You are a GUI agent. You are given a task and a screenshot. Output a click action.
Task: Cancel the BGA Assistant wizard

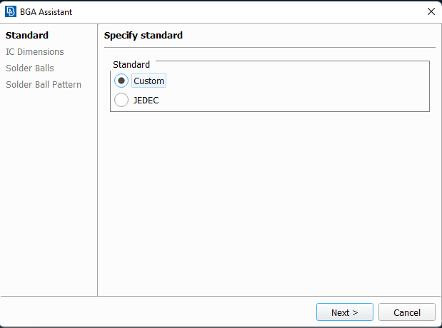point(407,312)
